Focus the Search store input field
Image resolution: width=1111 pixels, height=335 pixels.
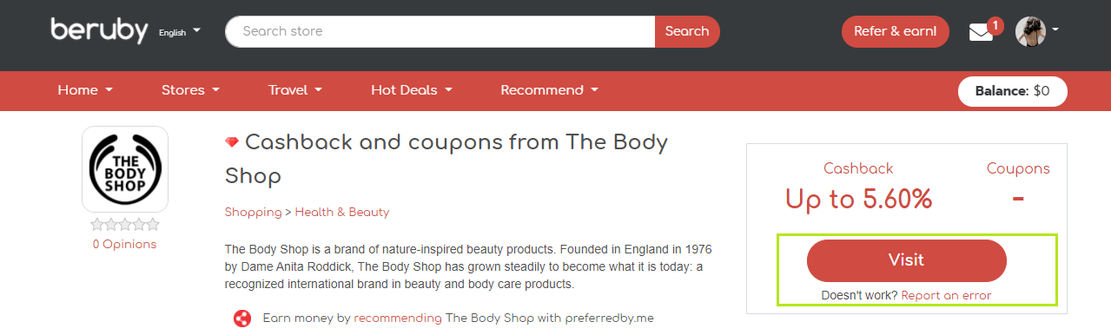click(x=440, y=31)
